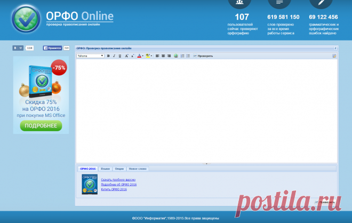Click the Проверить button in the toolbar

203,55
